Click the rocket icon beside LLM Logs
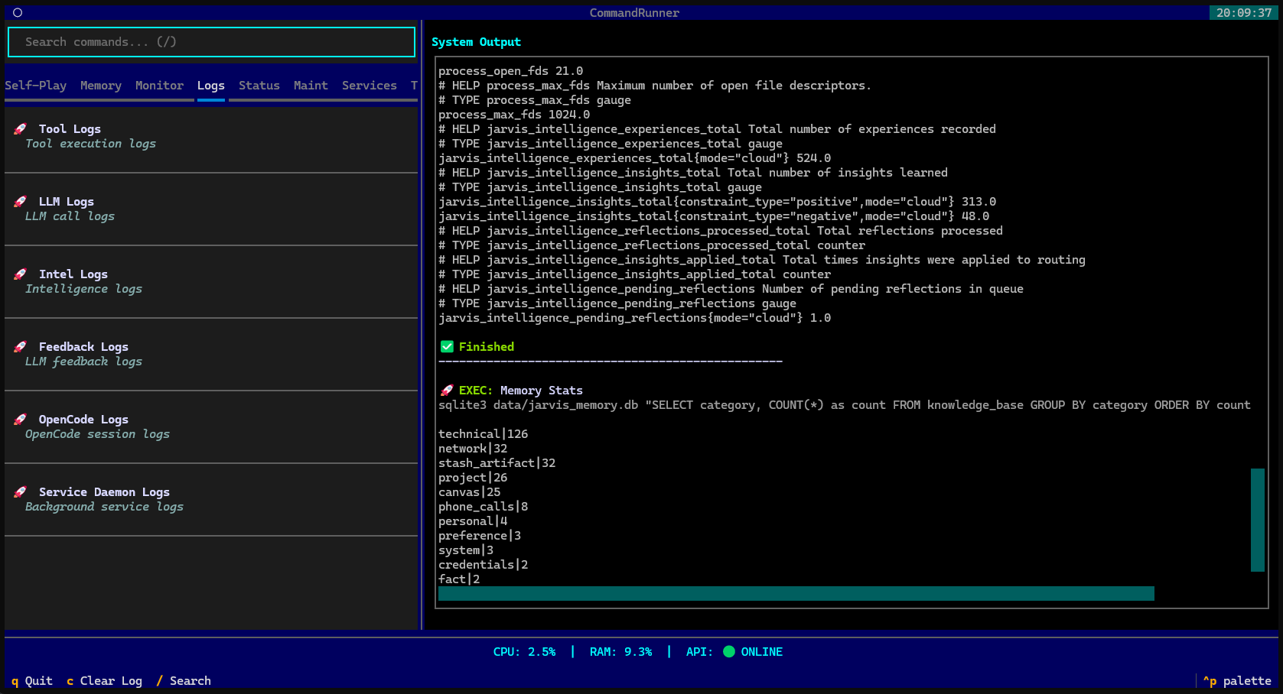 click(21, 202)
